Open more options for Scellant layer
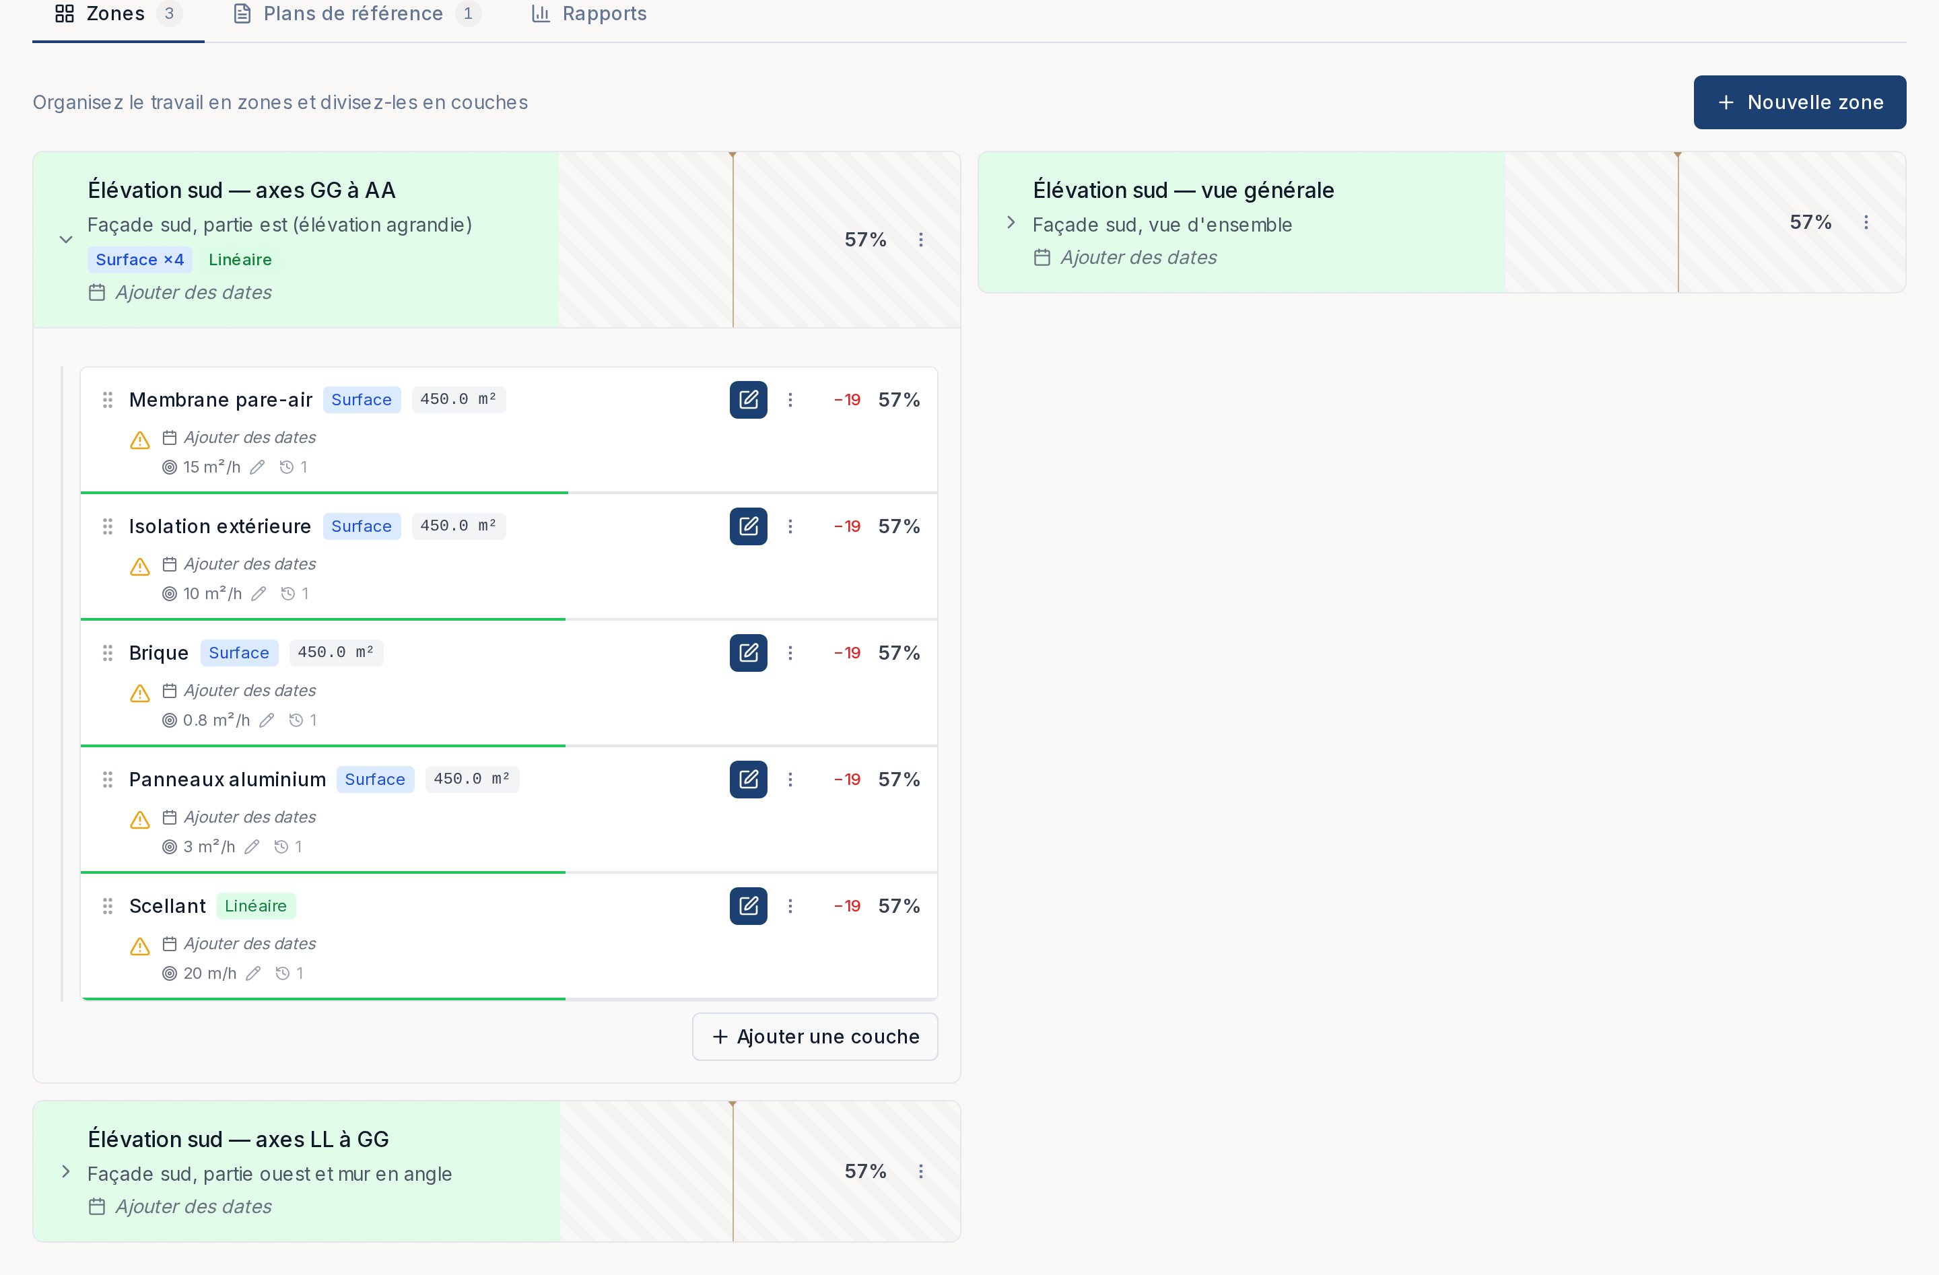The height and width of the screenshot is (1275, 1939). pyautogui.click(x=790, y=906)
